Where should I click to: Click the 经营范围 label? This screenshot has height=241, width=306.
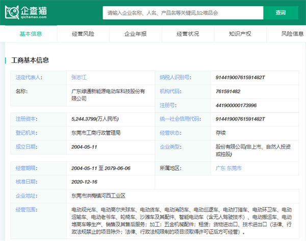coord(27,210)
